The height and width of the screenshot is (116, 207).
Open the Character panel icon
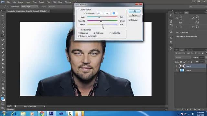(171, 38)
